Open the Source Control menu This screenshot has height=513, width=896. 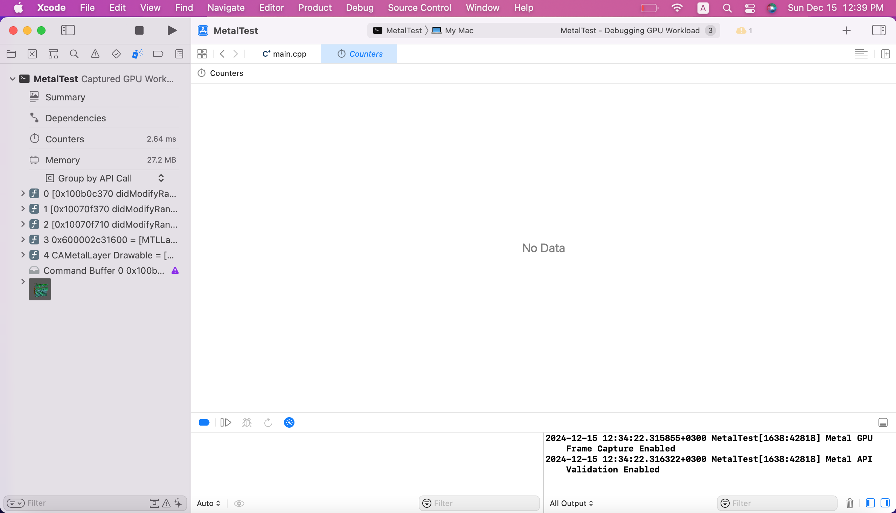click(419, 8)
